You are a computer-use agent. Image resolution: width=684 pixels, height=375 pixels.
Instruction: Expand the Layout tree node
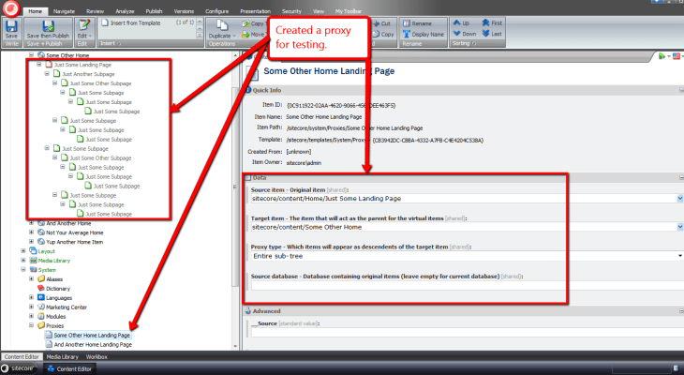pos(23,251)
